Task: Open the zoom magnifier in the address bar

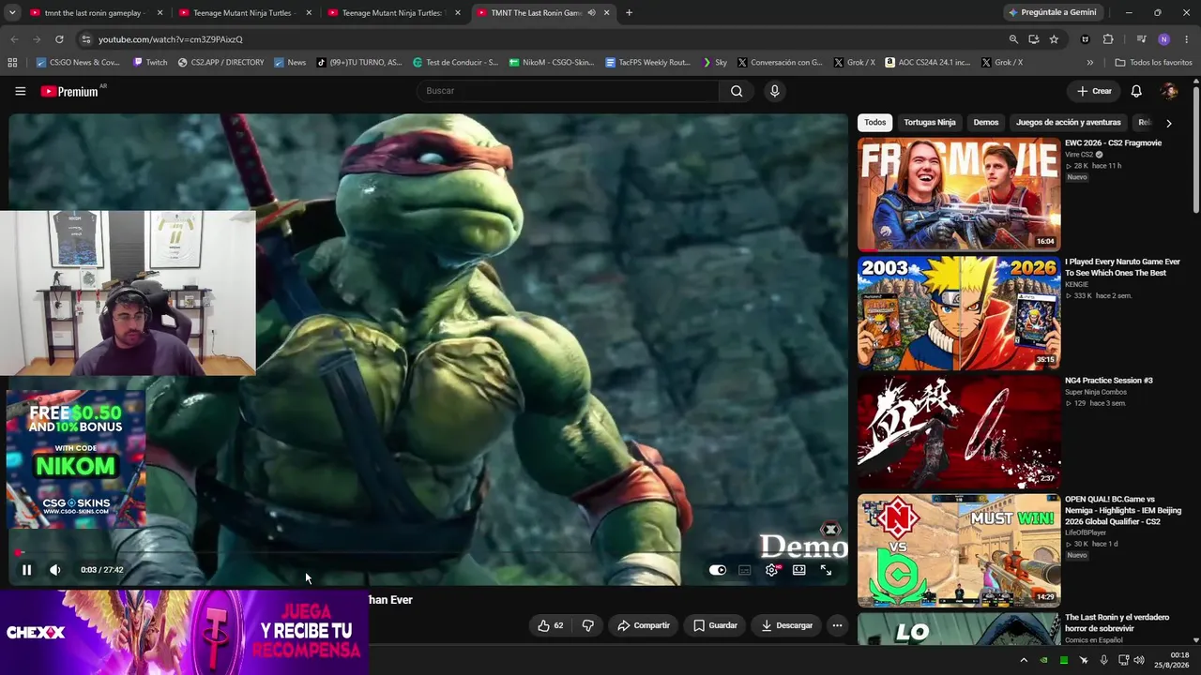Action: 1013,39
